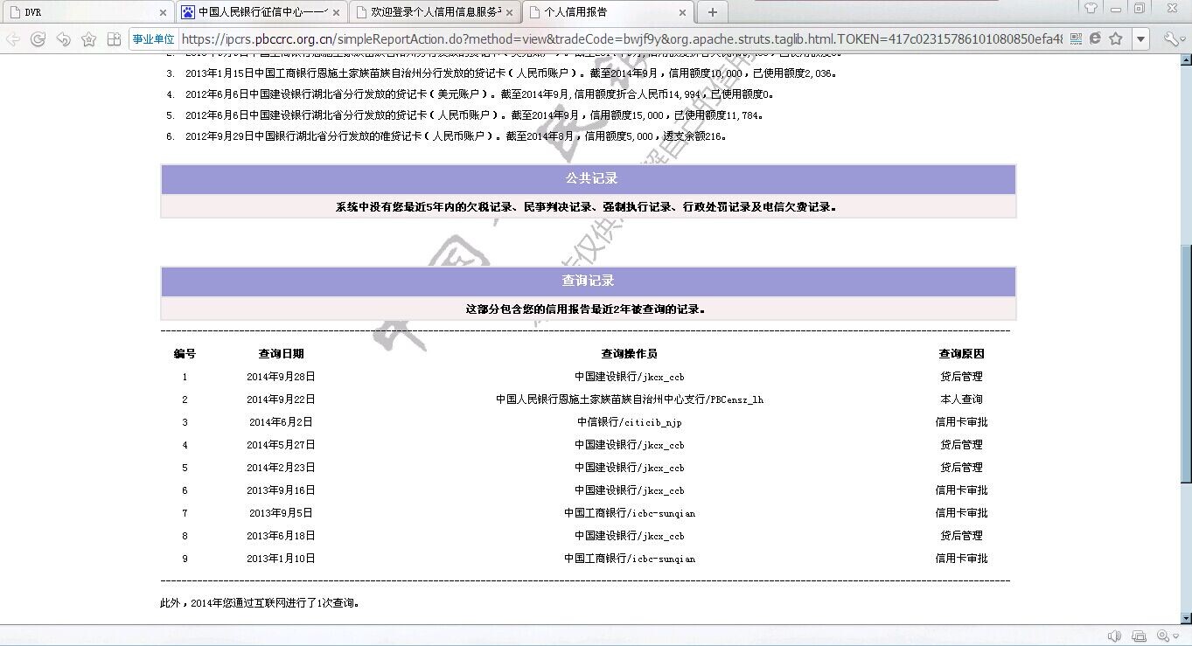Click the undo closed tab icon
Screen dimensions: 1192x646
pos(63,39)
